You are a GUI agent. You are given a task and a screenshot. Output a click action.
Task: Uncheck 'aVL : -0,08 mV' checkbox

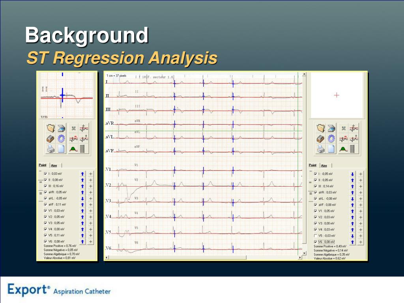[x=315, y=199]
